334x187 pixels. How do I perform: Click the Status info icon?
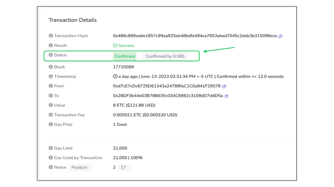tap(51, 55)
